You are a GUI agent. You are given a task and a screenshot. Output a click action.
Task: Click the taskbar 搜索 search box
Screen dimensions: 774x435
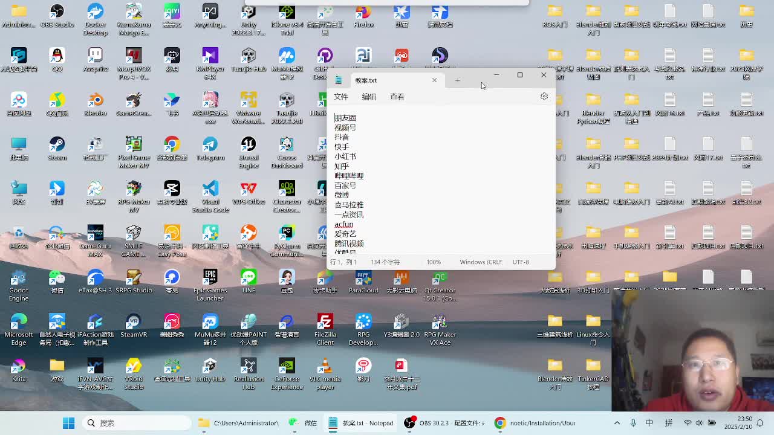pyautogui.click(x=137, y=423)
